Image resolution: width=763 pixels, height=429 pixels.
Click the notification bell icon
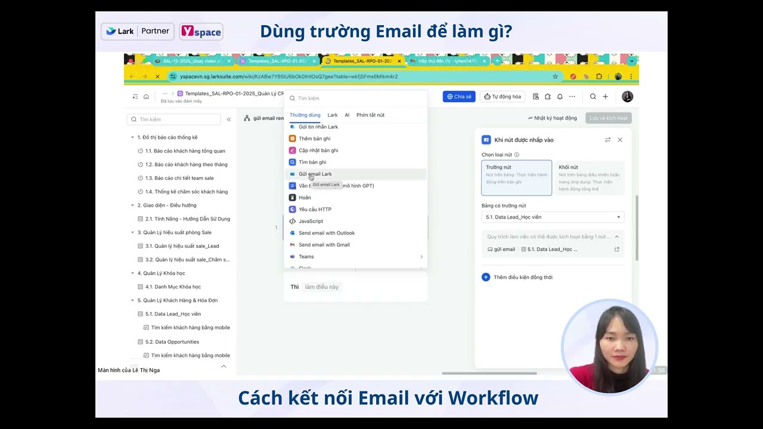560,97
